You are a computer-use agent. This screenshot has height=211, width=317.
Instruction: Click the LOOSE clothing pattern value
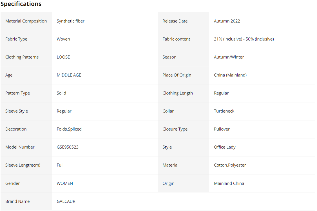63,57
